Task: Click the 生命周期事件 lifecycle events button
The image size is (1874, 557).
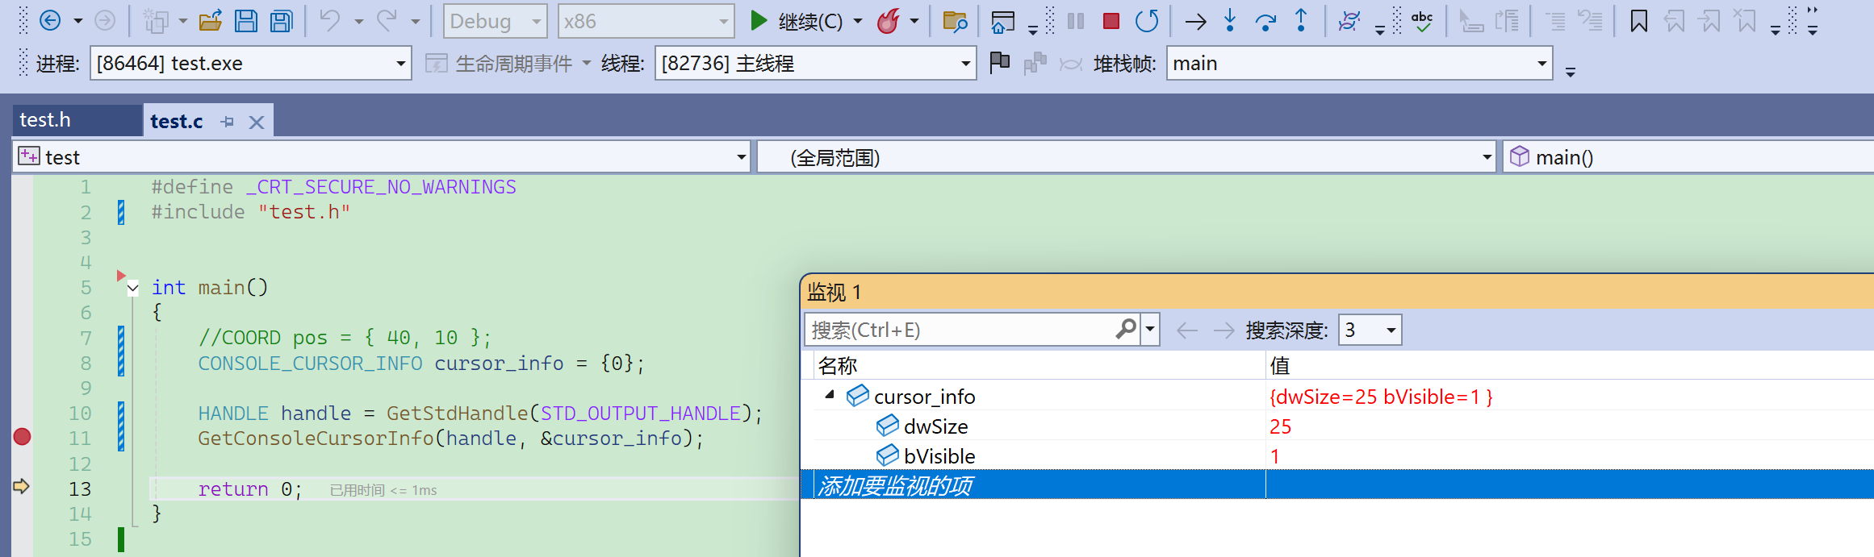Action: point(508,63)
